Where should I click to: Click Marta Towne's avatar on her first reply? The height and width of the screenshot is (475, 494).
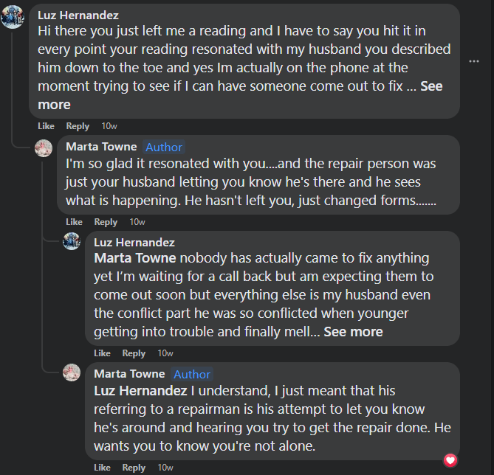pos(44,148)
